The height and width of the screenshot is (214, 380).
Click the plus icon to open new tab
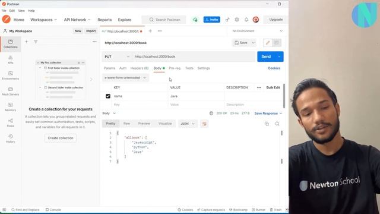[x=150, y=31]
